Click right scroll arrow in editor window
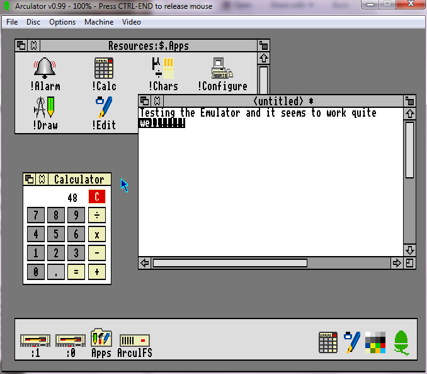Viewport: 427px width, 374px height. point(397,263)
